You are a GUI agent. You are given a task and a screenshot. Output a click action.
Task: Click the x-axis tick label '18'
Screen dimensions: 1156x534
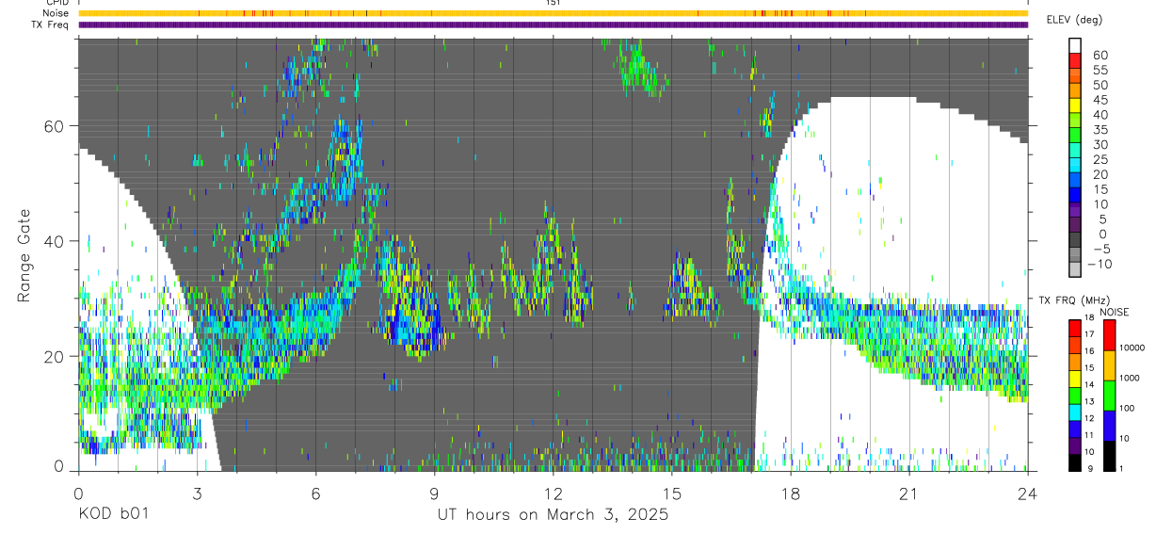[x=790, y=493]
